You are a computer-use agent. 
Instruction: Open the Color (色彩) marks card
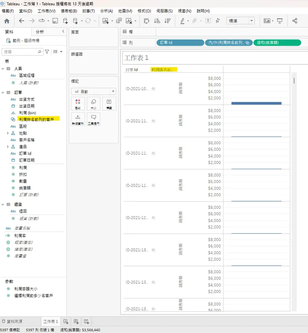(x=78, y=104)
